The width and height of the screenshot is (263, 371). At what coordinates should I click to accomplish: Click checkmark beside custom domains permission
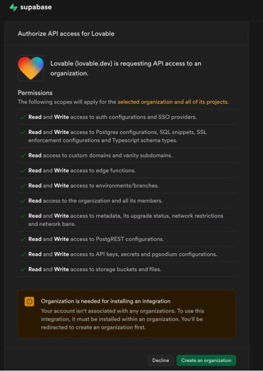pos(23,156)
